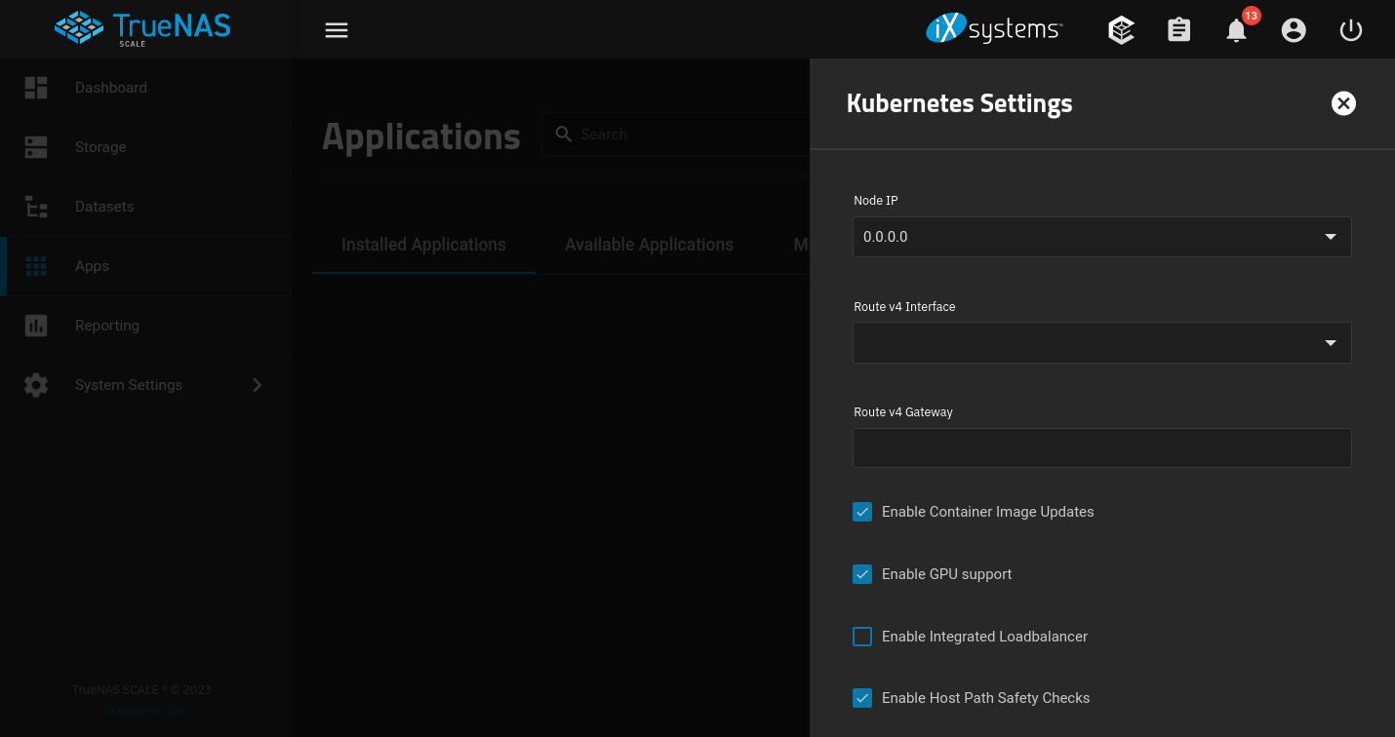The image size is (1395, 737).
Task: Switch to the Available Applications tab
Action: tap(649, 244)
